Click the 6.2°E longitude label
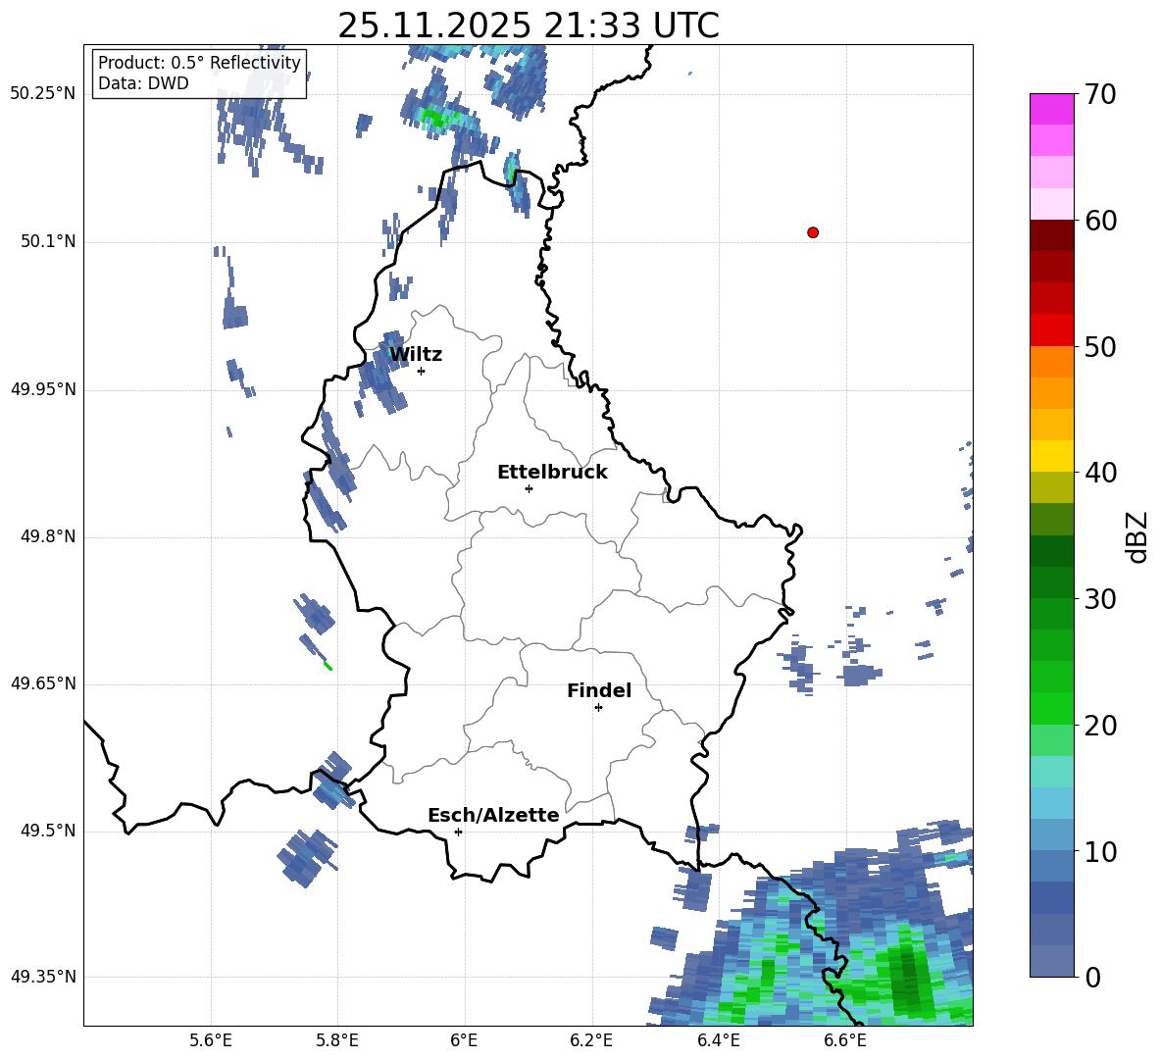This screenshot has height=1060, width=1161. pos(591,1040)
